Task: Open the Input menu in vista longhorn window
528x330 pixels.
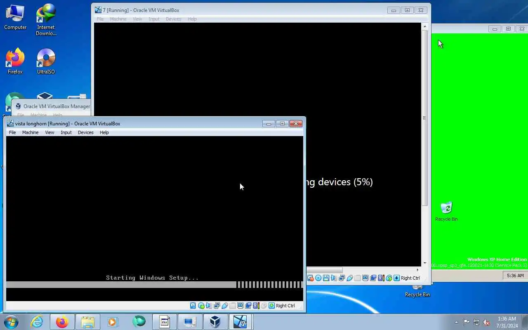Action: [66, 132]
